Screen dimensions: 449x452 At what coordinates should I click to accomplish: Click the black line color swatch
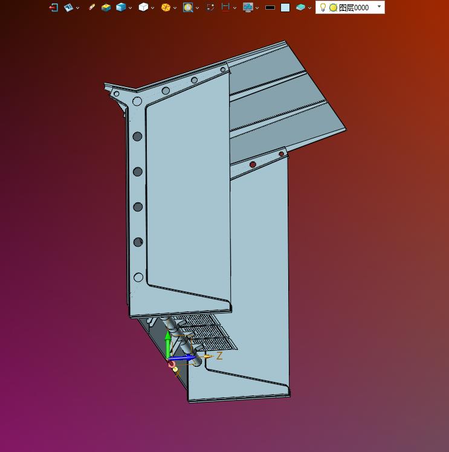click(x=270, y=8)
